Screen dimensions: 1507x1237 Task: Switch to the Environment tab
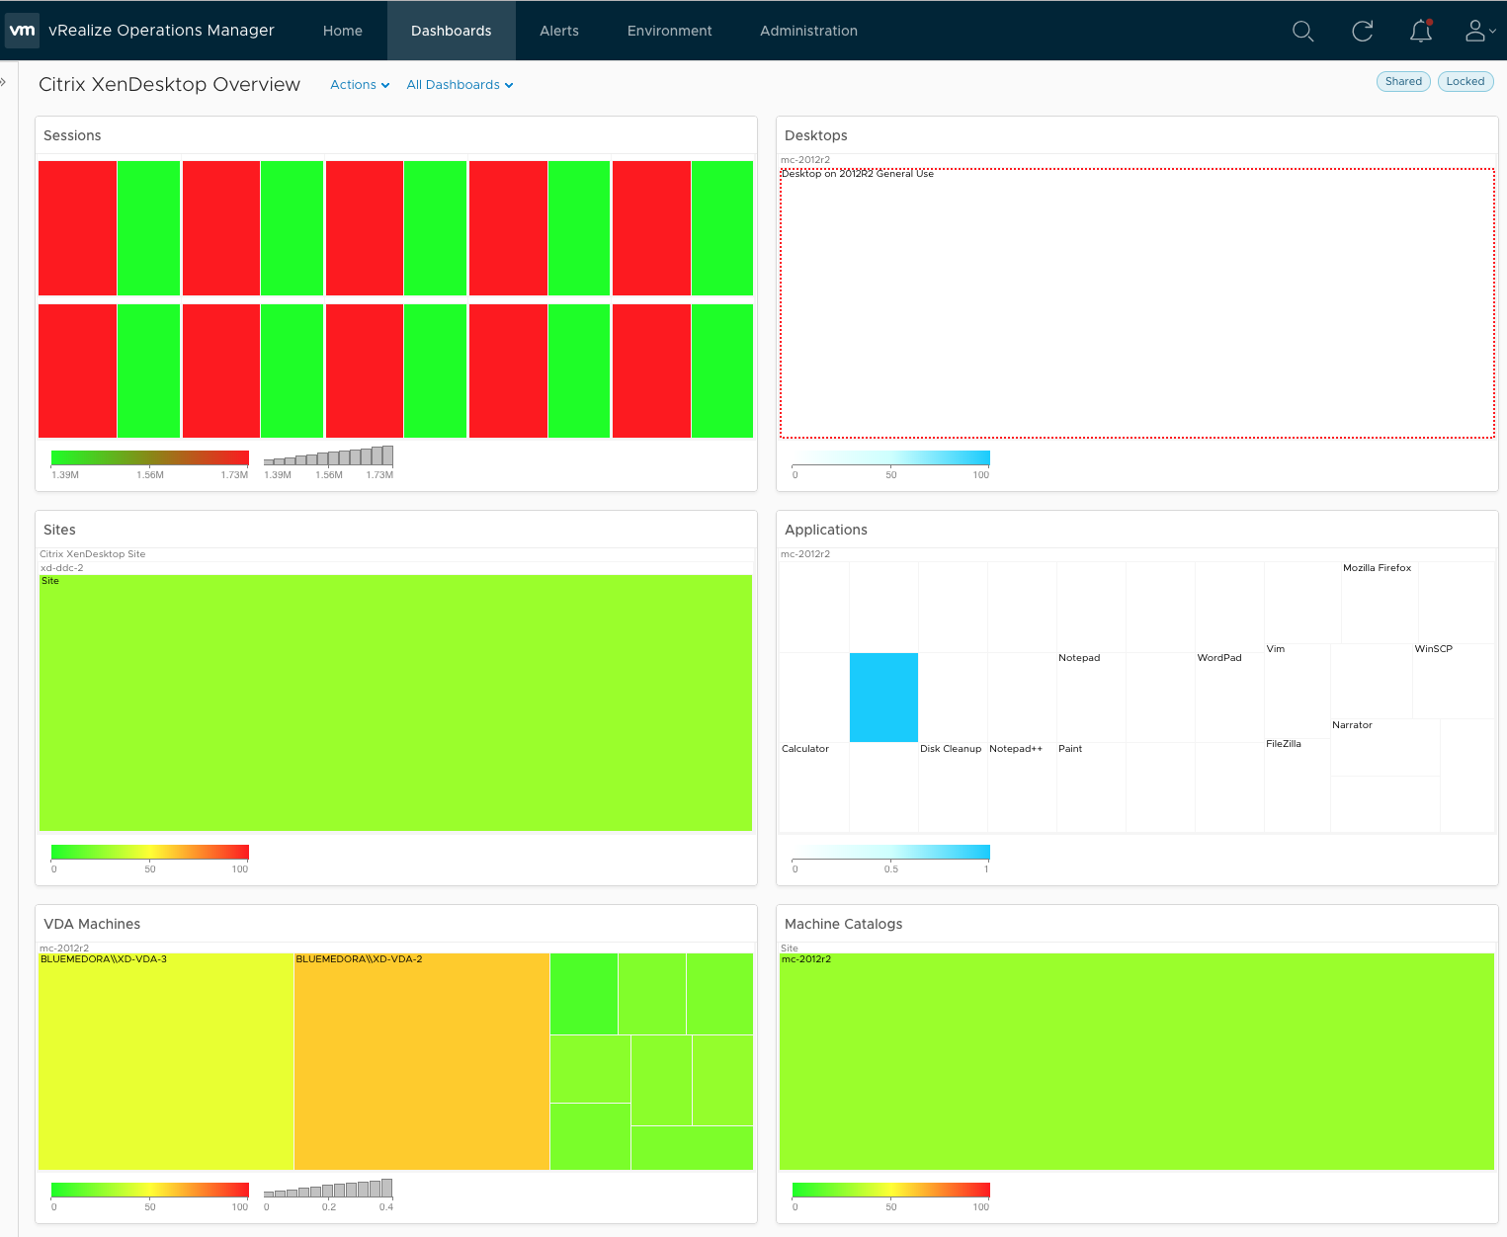coord(669,31)
